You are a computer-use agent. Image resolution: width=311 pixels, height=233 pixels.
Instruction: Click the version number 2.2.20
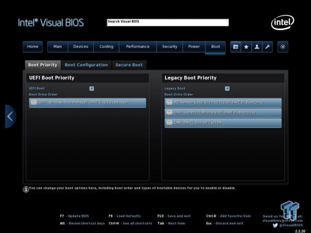coord(300,231)
